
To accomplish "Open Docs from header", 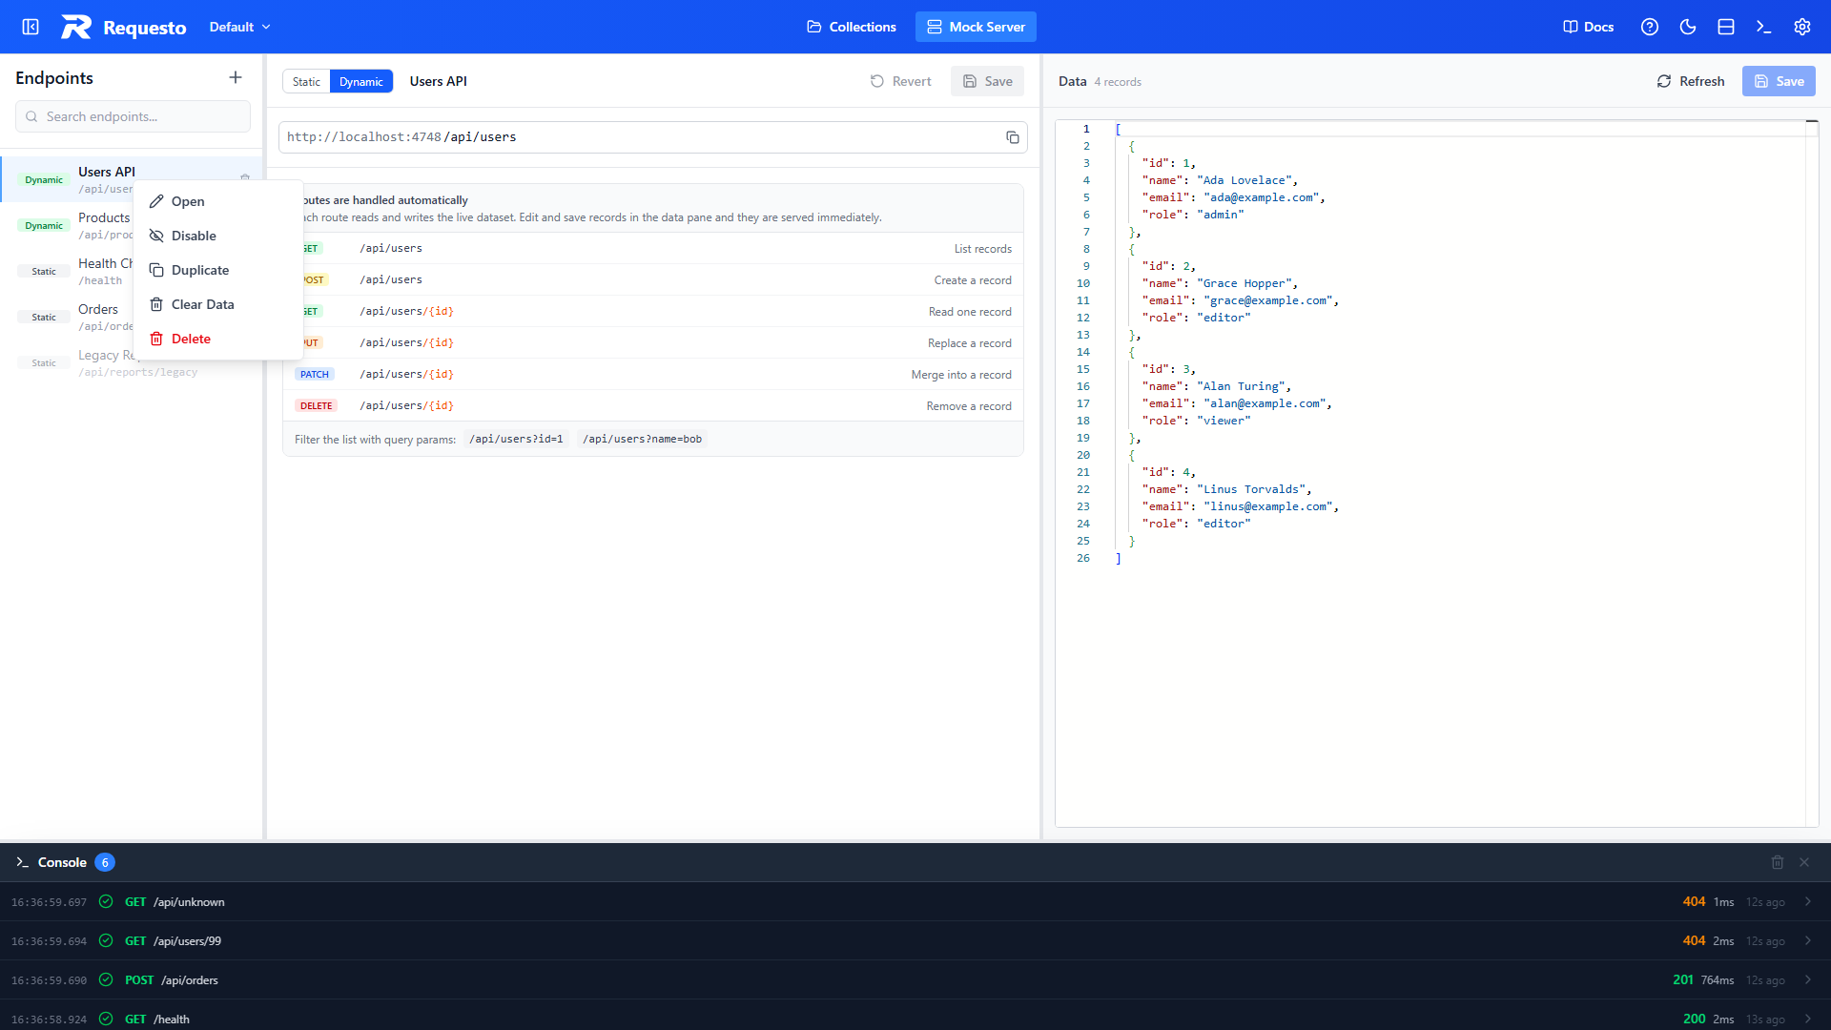I will click(x=1589, y=27).
